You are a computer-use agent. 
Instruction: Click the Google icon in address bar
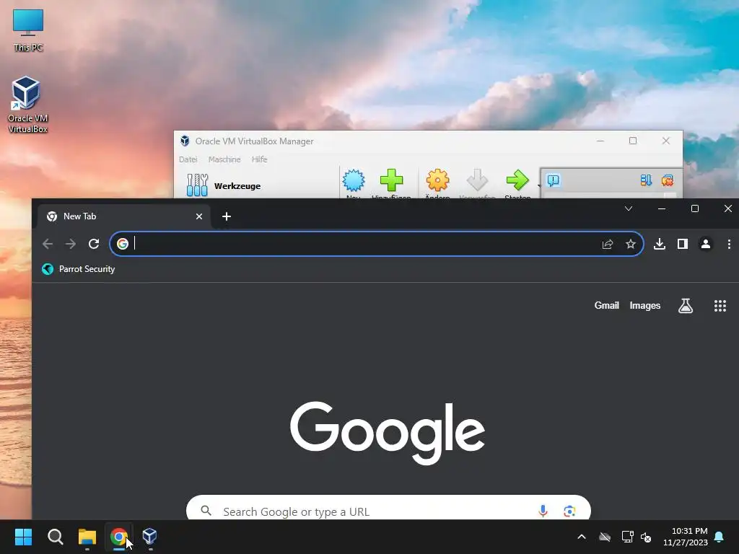point(123,244)
